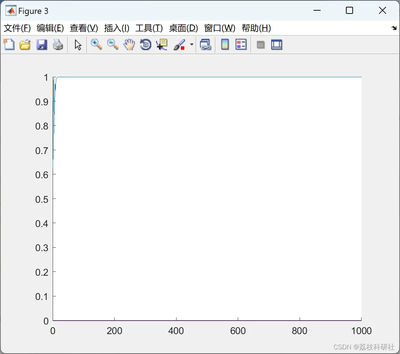Click the x-axis label 600

point(238,331)
